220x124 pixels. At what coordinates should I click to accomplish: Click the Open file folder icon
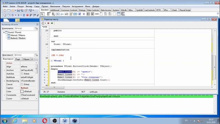(x=13, y=10)
